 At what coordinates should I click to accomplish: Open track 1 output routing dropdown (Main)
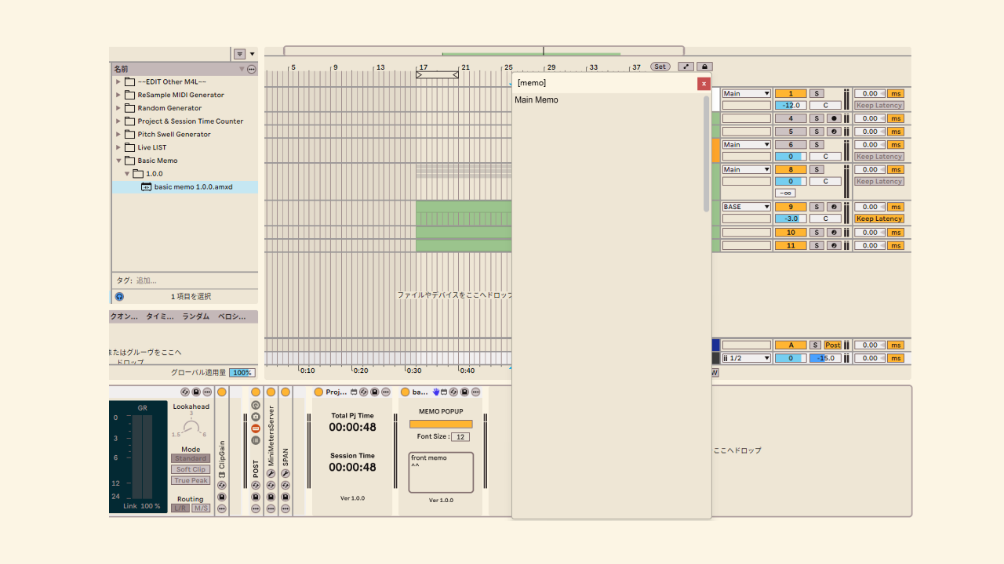point(747,93)
